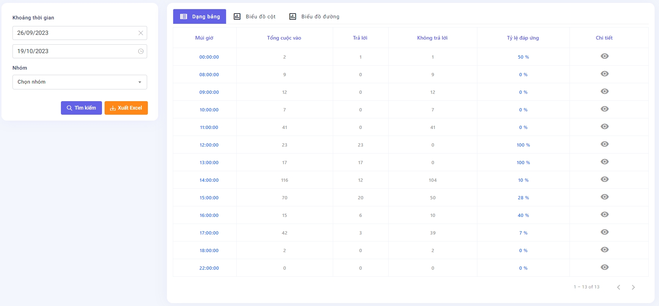Open the Chọn nhóm dropdown
Screen dimensions: 659x306
(x=80, y=82)
